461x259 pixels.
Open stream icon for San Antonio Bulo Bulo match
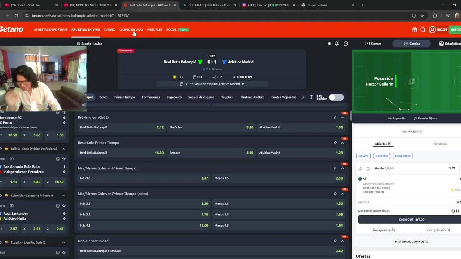click(12, 159)
